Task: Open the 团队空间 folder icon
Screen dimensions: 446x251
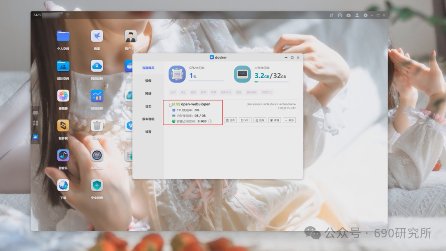Action: pyautogui.click(x=63, y=66)
